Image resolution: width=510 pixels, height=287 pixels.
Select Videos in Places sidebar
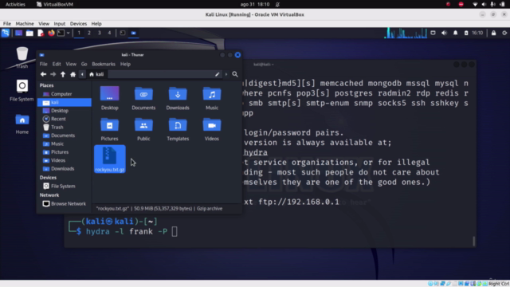(x=65, y=160)
